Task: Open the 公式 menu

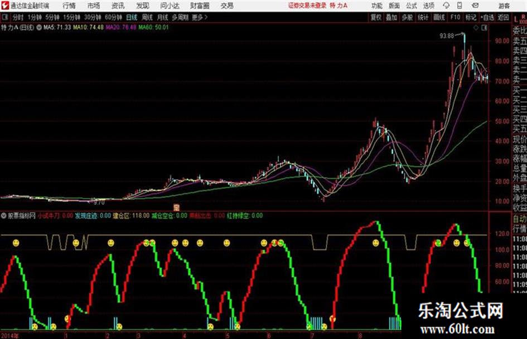Action: (x=412, y=6)
